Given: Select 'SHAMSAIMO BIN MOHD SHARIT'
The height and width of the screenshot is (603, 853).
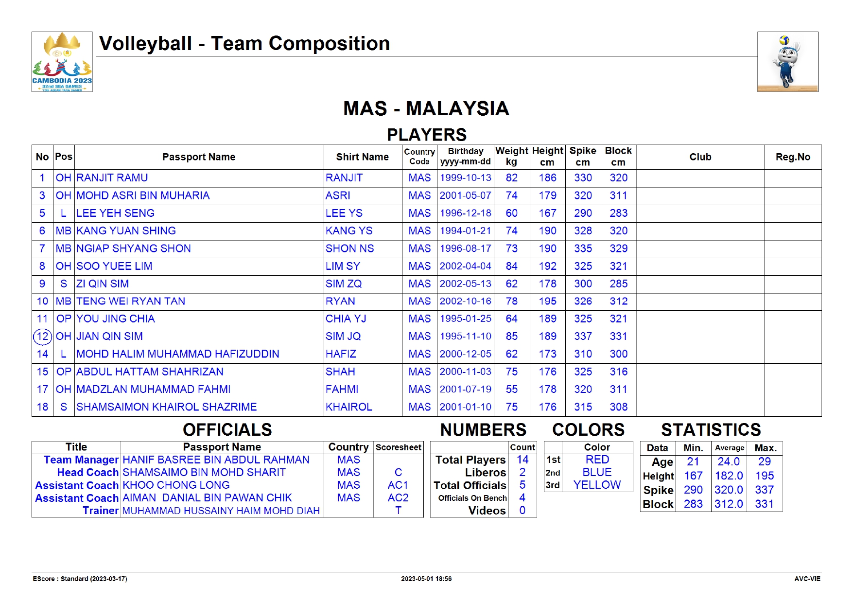Looking at the screenshot, I should click(204, 473).
